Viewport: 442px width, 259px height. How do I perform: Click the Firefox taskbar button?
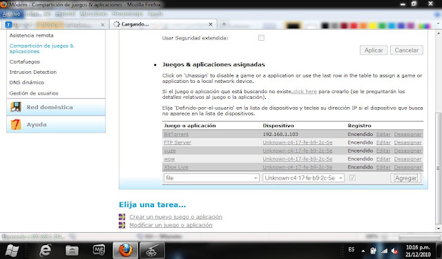[126, 250]
